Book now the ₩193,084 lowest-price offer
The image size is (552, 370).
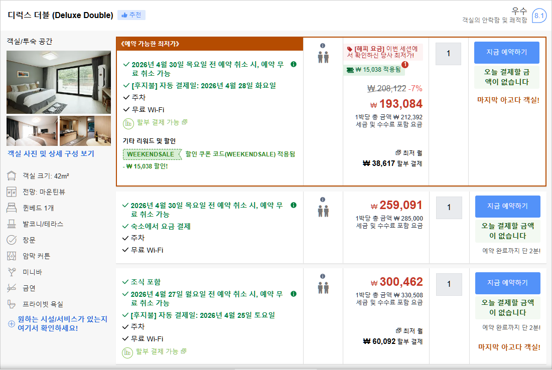click(507, 53)
